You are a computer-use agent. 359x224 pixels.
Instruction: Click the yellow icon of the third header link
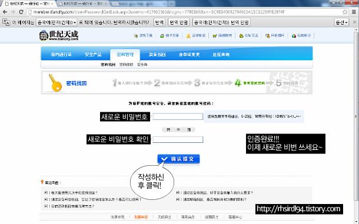coord(188,36)
